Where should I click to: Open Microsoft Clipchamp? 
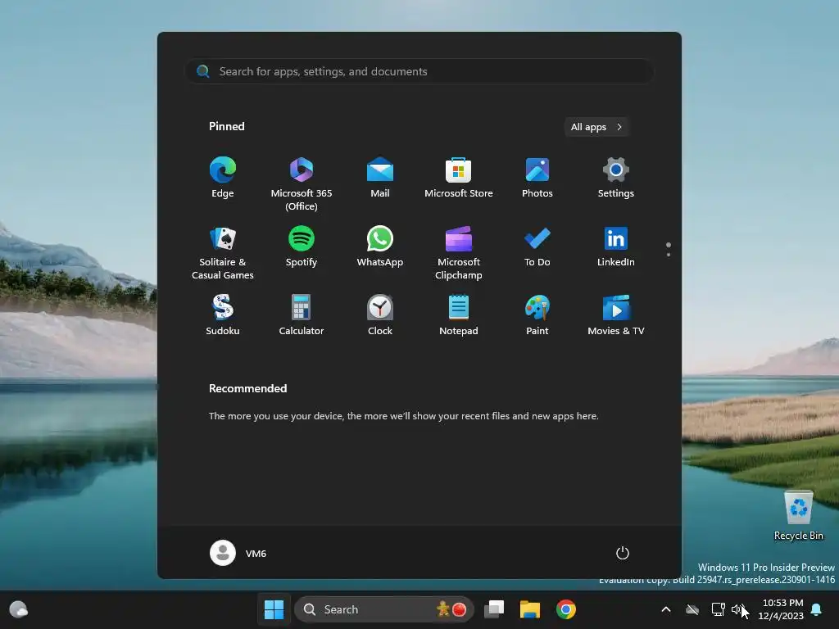click(x=459, y=252)
